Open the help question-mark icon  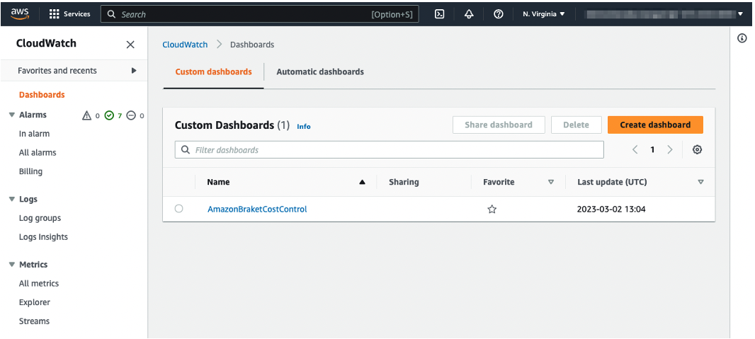click(x=499, y=14)
